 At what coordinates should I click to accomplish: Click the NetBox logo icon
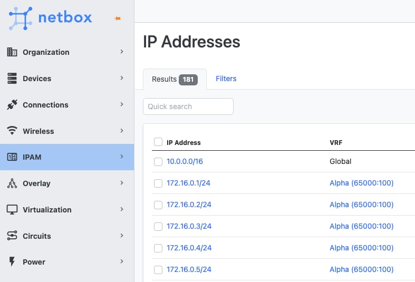click(21, 18)
